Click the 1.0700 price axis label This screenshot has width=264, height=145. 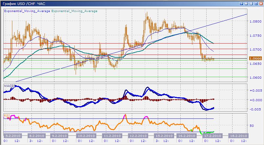(x=255, y=50)
